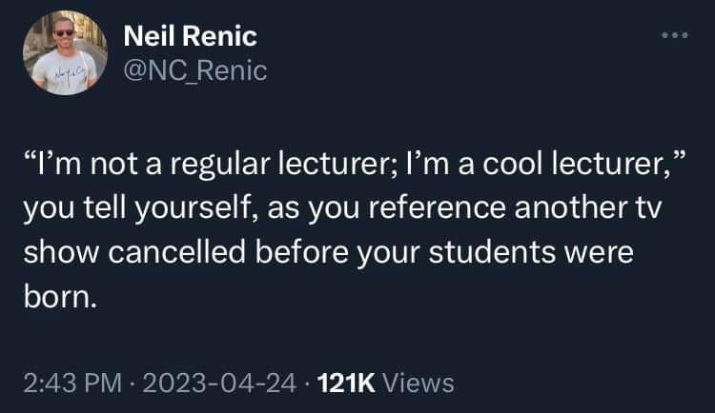Screen dimensions: 715x413
Task: Open Neil Renic's profile picture
Action: click(x=65, y=52)
